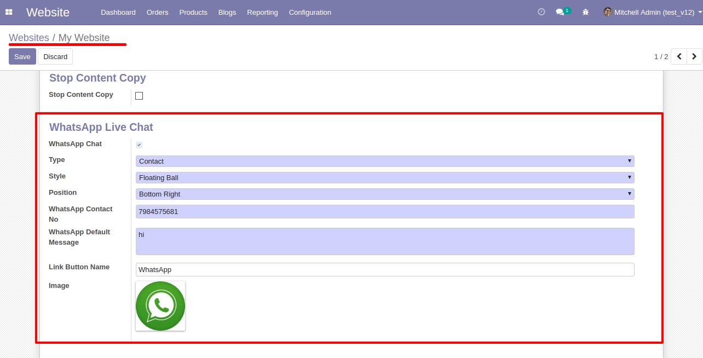Click the Image field label
Image resolution: width=703 pixels, height=358 pixels.
point(59,286)
